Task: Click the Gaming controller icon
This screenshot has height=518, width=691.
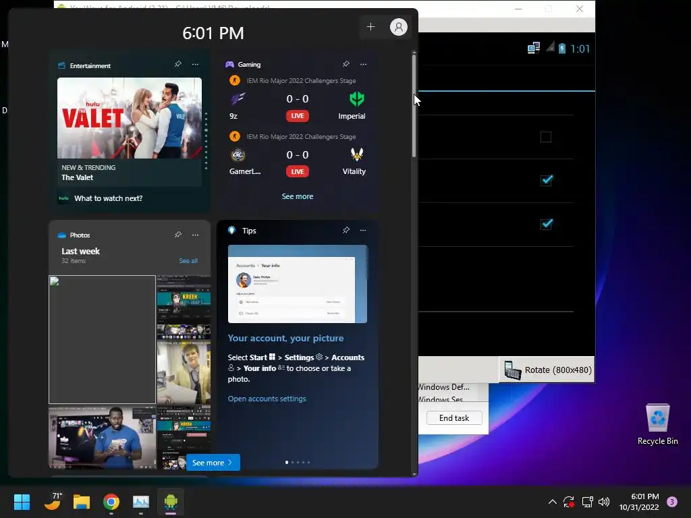Action: [229, 64]
